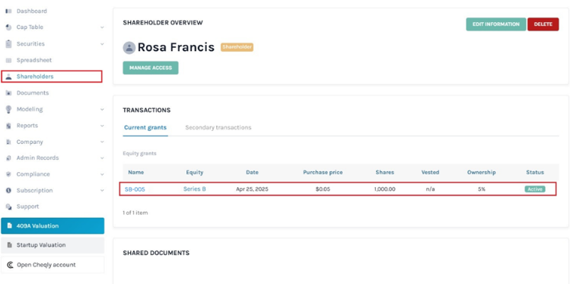Click the Active status badge

pyautogui.click(x=535, y=189)
